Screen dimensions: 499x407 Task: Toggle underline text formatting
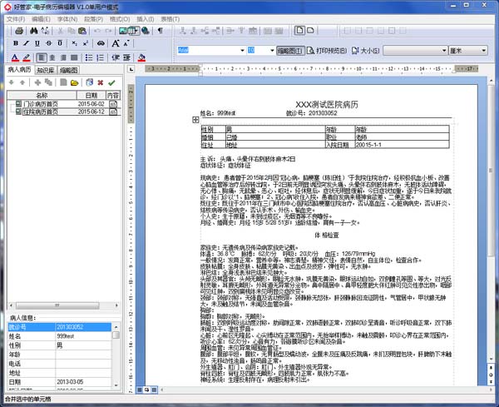[x=38, y=44]
